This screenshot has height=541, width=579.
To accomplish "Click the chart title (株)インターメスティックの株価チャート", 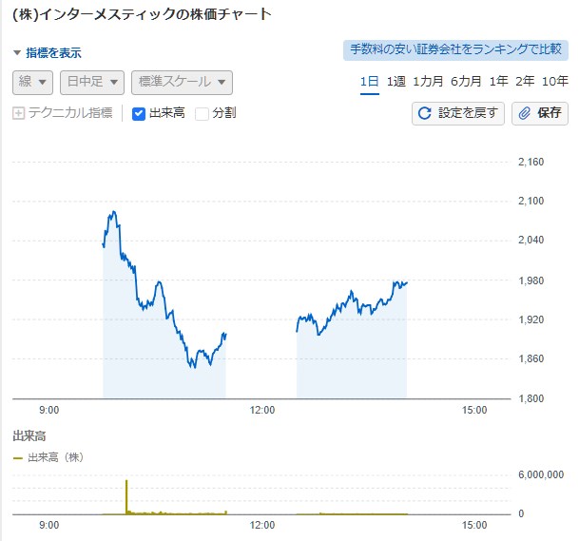I will point(143,15).
